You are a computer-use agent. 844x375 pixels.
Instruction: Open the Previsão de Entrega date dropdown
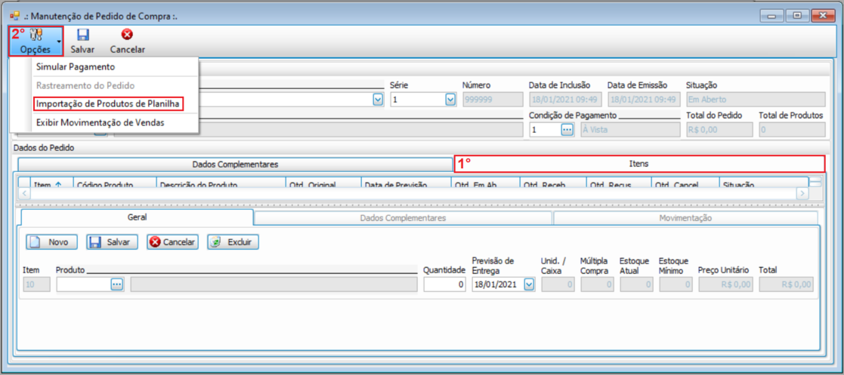pos(529,284)
